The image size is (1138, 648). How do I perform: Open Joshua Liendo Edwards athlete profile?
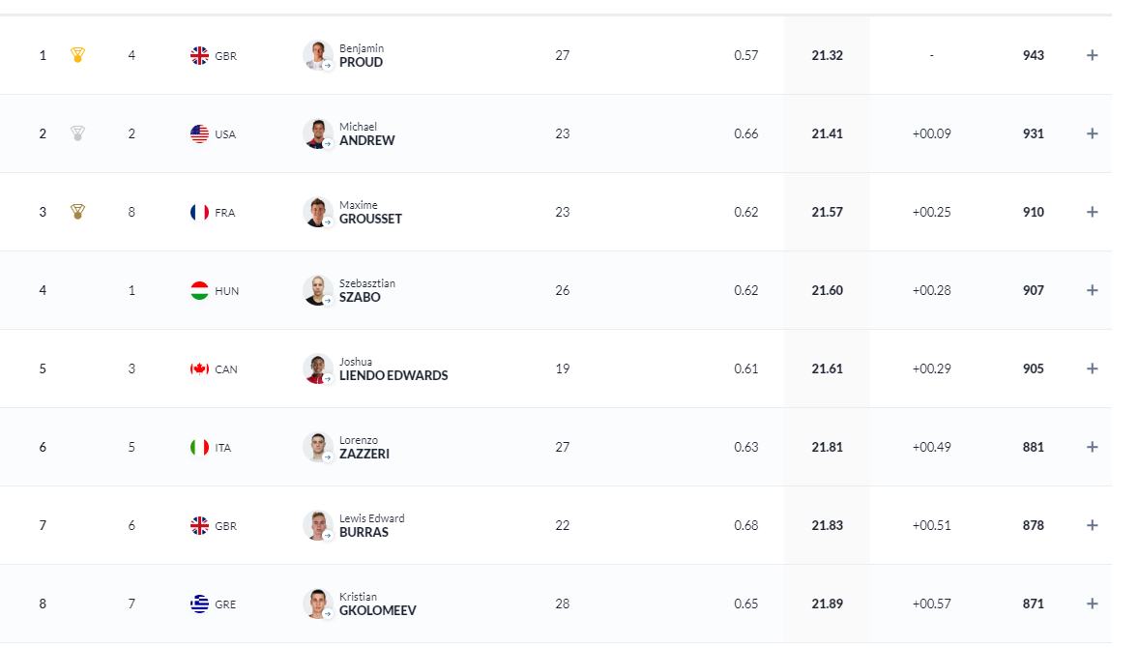[393, 375]
